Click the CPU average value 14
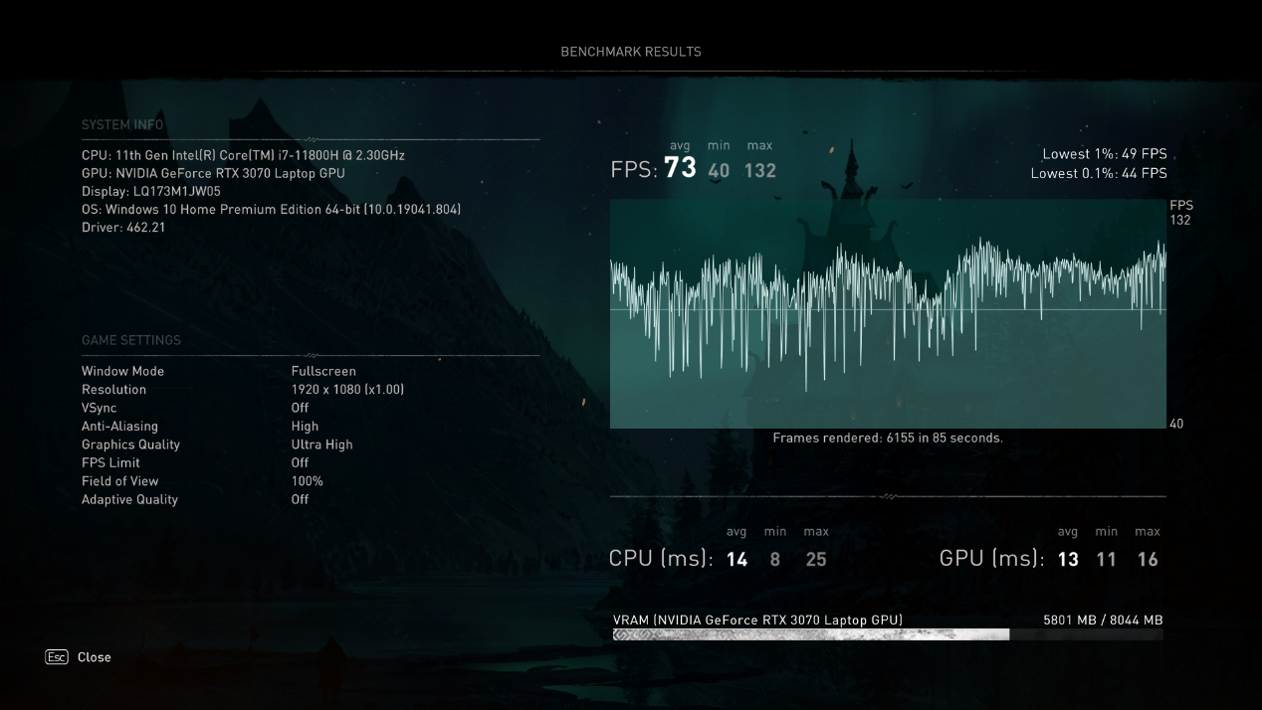The width and height of the screenshot is (1262, 710). pos(736,560)
